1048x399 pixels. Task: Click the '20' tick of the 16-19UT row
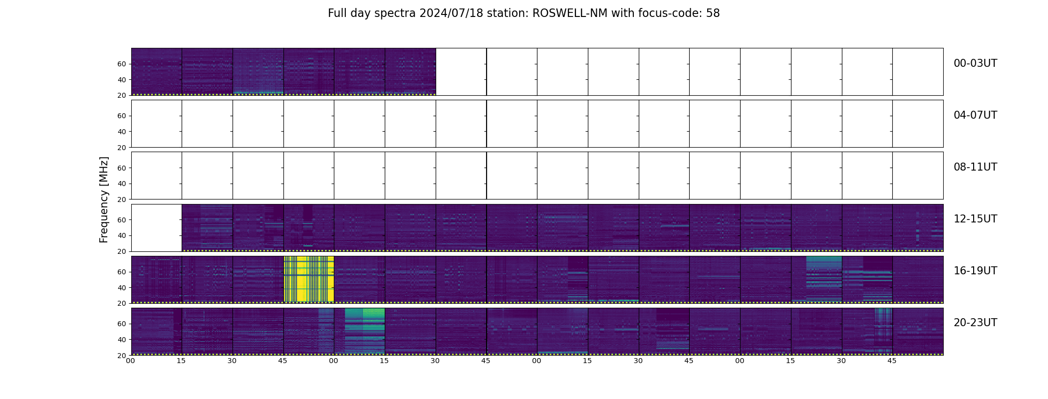pos(122,303)
